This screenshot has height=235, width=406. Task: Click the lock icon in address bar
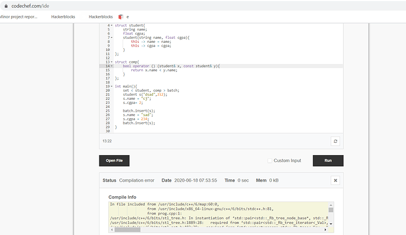[6, 6]
